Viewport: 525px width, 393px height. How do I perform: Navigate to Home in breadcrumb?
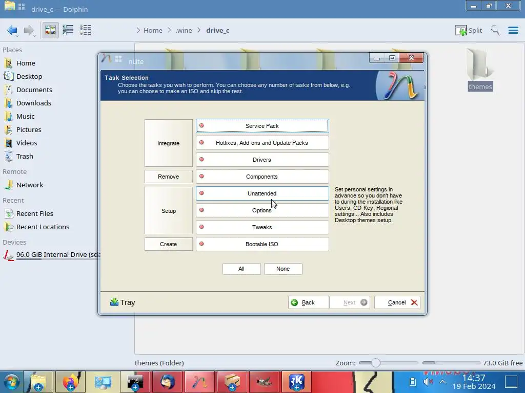tap(153, 30)
